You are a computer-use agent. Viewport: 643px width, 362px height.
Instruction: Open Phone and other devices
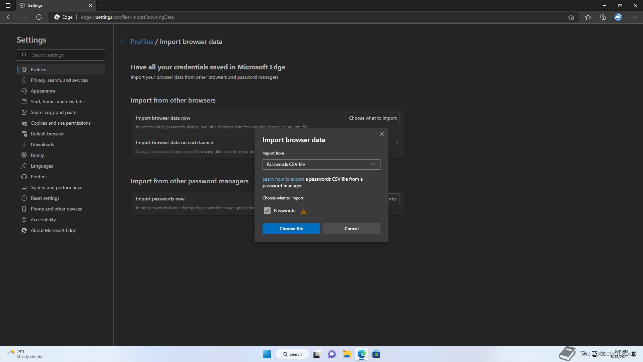point(61,209)
